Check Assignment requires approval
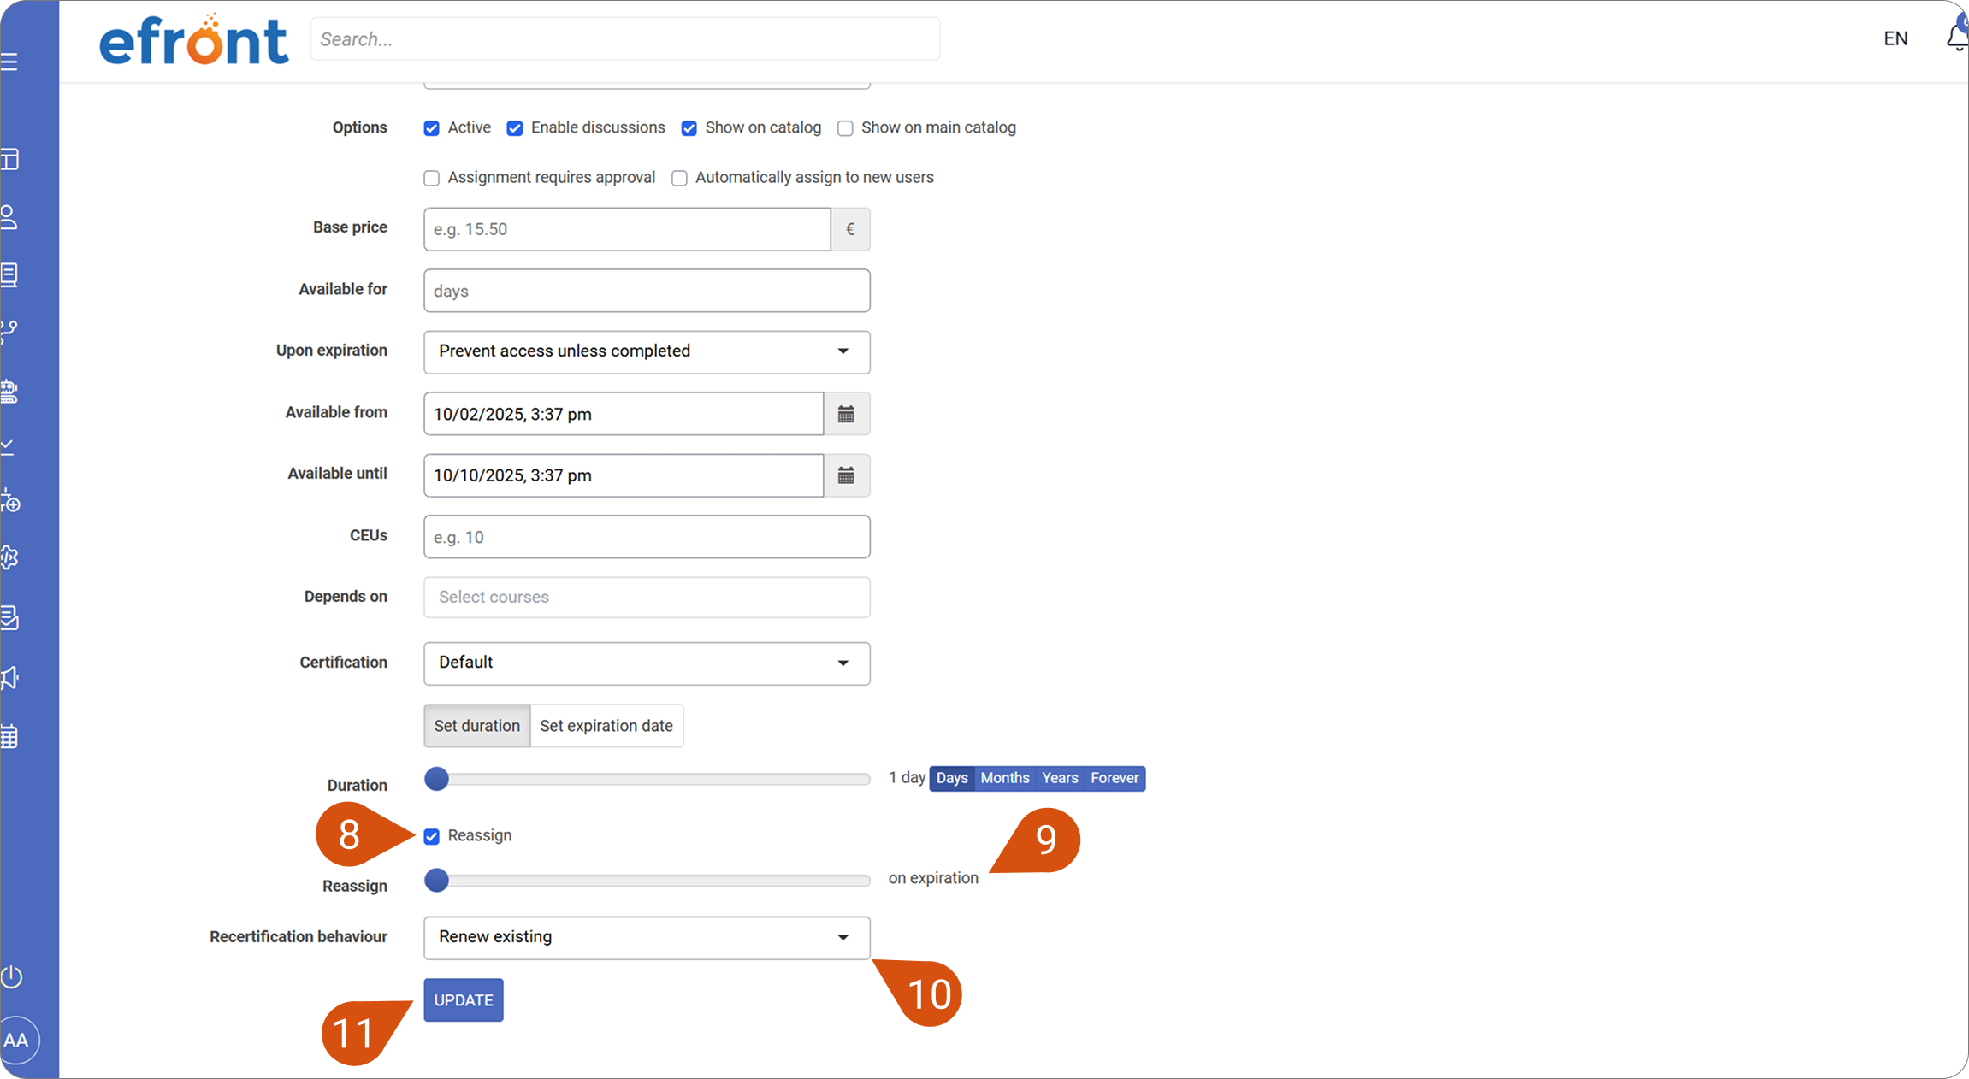Viewport: 1969px width, 1079px height. (432, 178)
